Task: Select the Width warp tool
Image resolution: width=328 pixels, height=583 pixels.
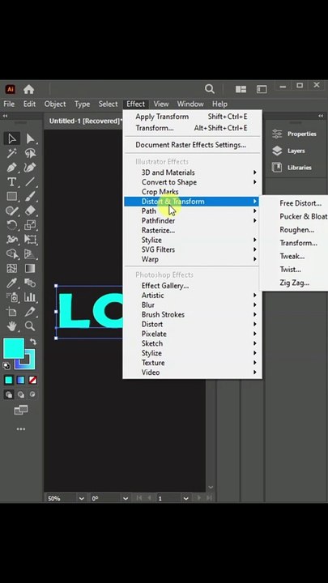Action: pyautogui.click(x=12, y=239)
